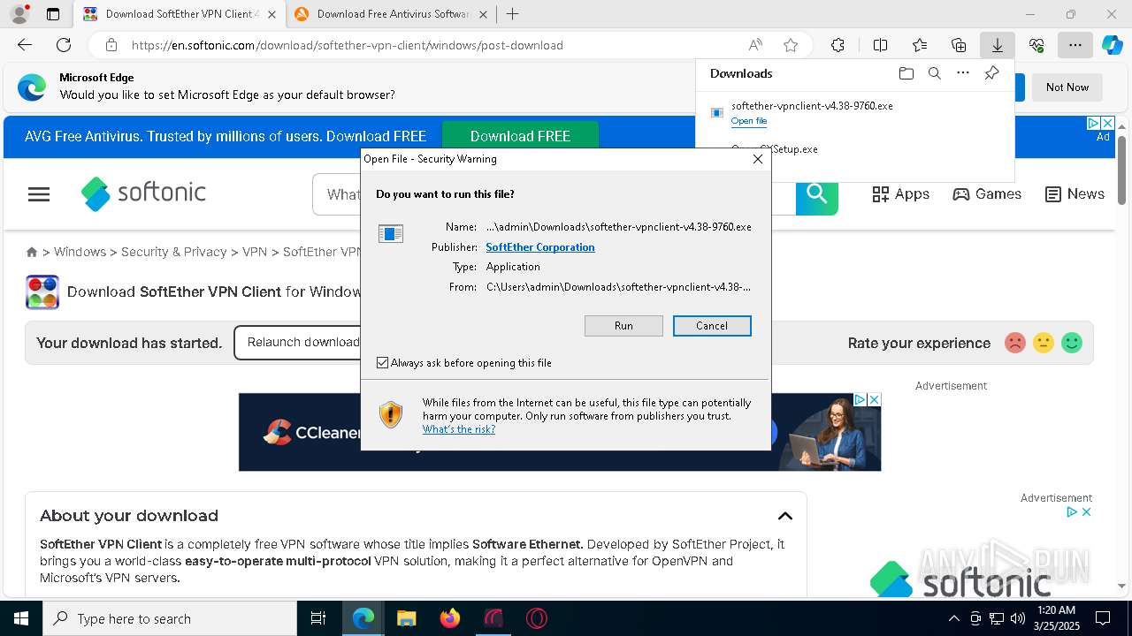1132x636 pixels.
Task: Click Not Now on default browser prompt
Action: pos(1067,87)
